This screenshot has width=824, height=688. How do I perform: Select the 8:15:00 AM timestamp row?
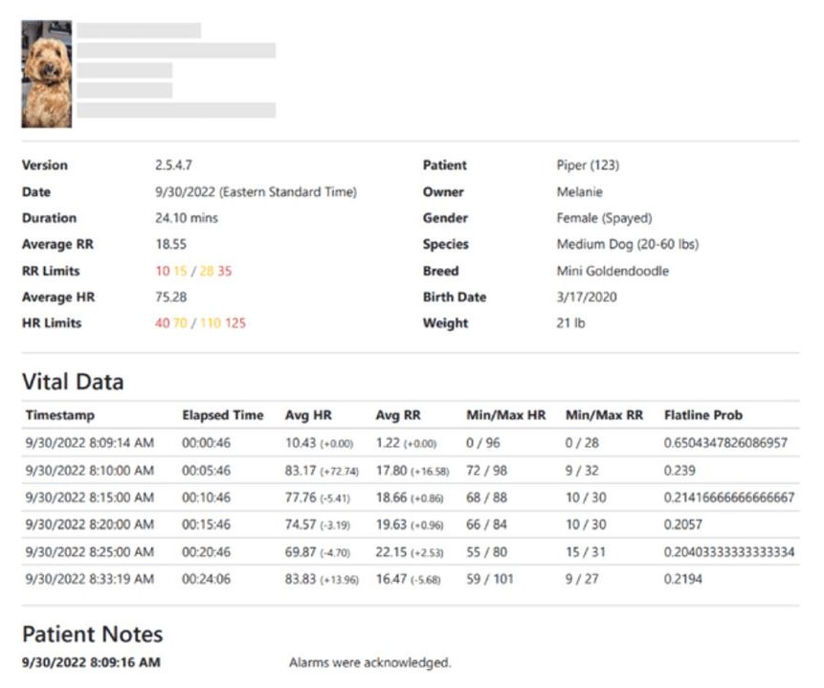[89, 498]
